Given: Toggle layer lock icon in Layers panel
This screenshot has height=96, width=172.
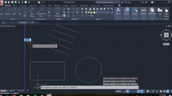Looking at the screenshot, I should (x=91, y=13).
